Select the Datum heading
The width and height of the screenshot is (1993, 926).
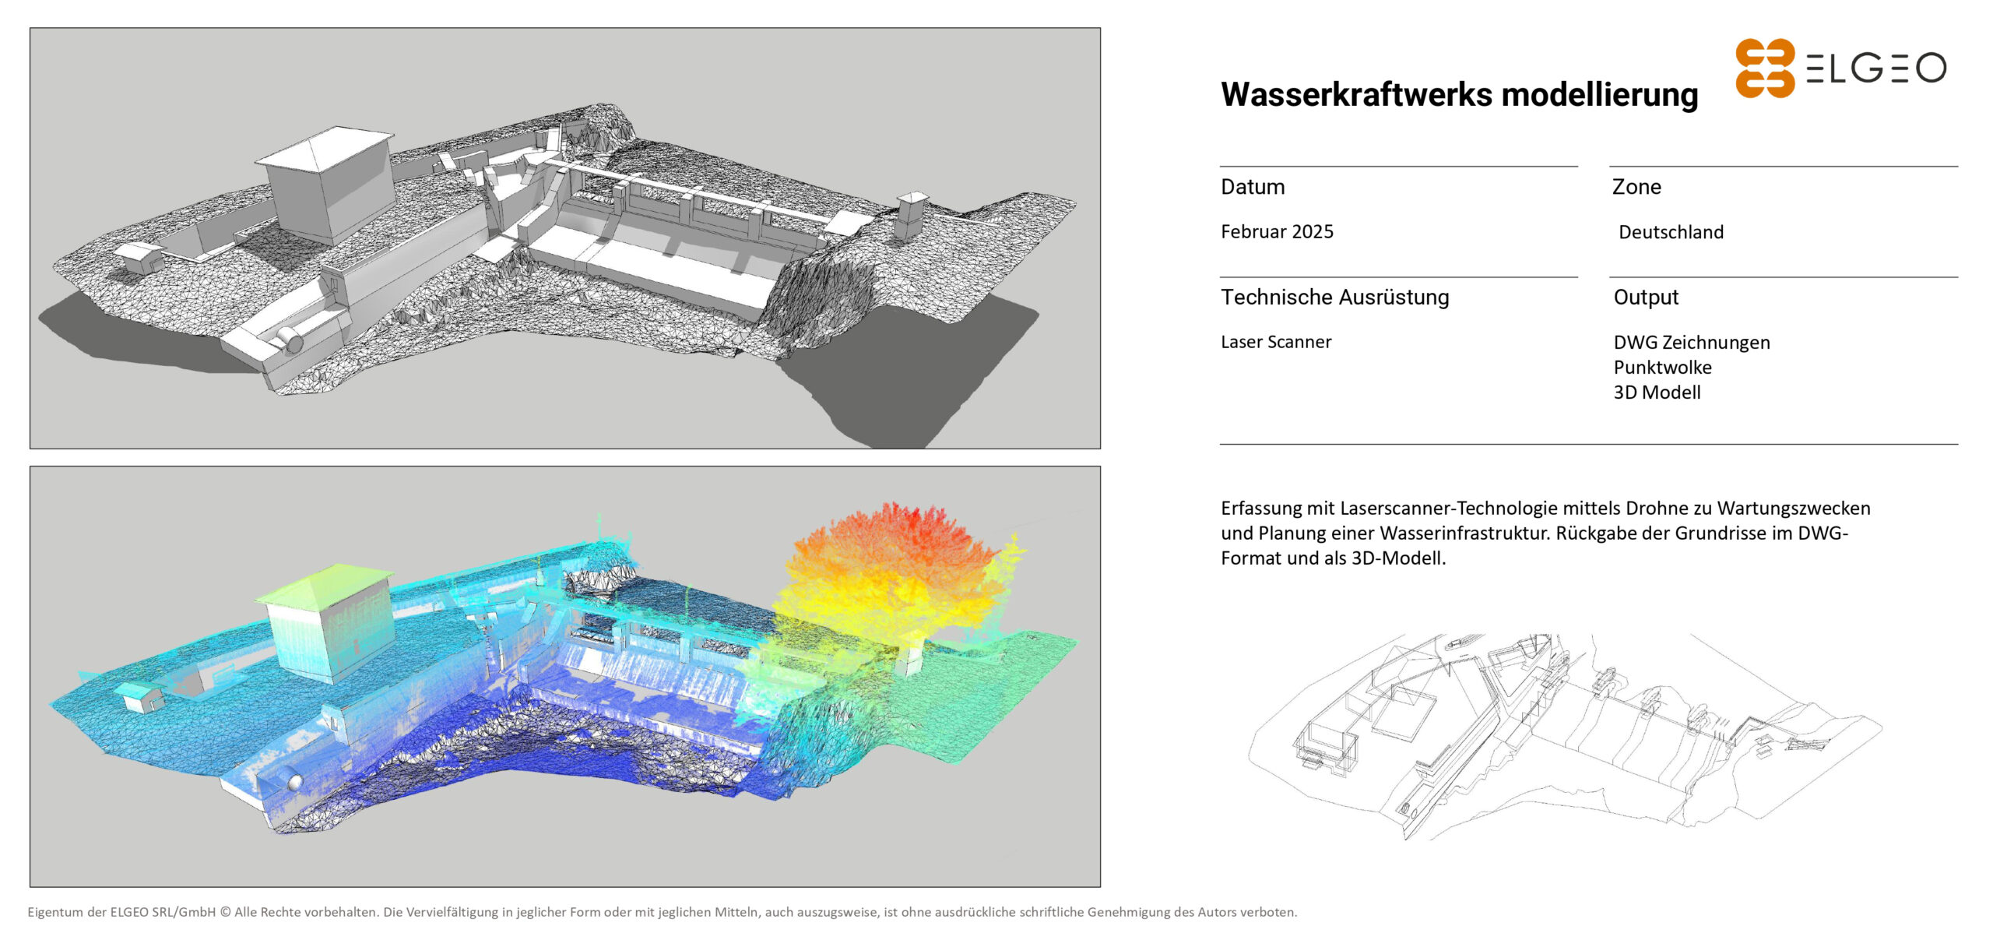click(x=1253, y=187)
